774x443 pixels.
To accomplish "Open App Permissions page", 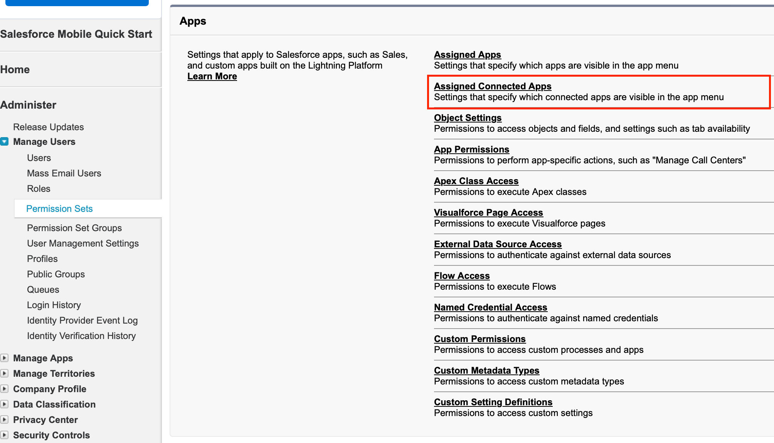I will tap(471, 149).
